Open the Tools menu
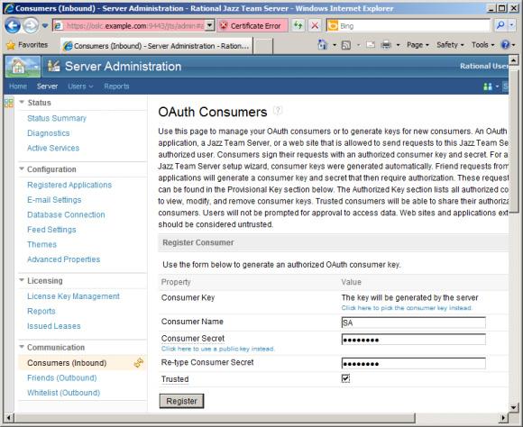 point(482,45)
